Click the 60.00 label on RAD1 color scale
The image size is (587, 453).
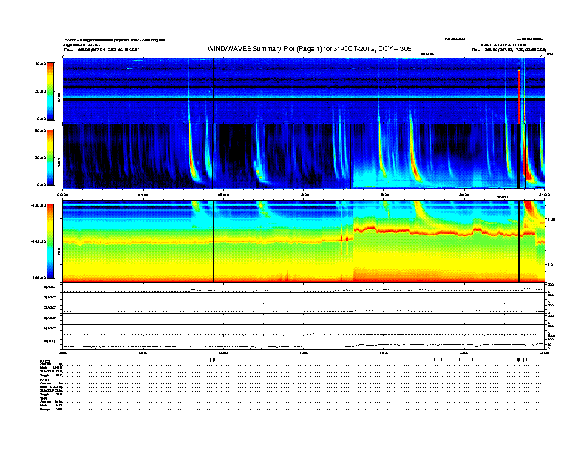pyautogui.click(x=40, y=130)
